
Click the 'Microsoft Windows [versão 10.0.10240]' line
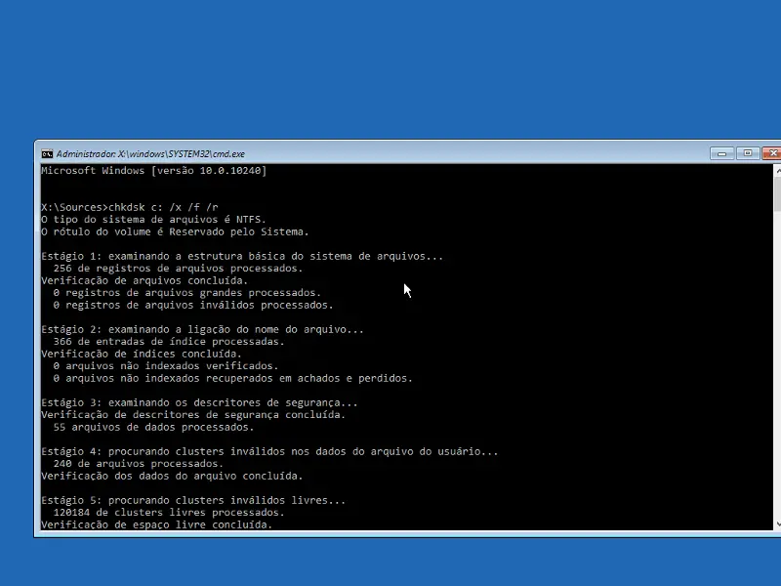[154, 170]
